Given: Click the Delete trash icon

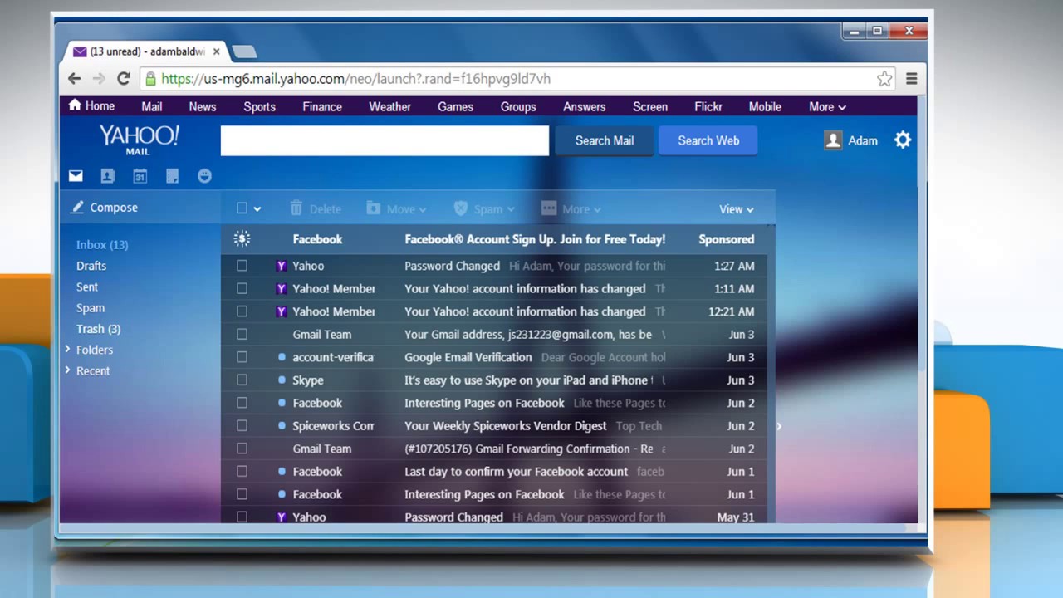Looking at the screenshot, I should [x=296, y=208].
